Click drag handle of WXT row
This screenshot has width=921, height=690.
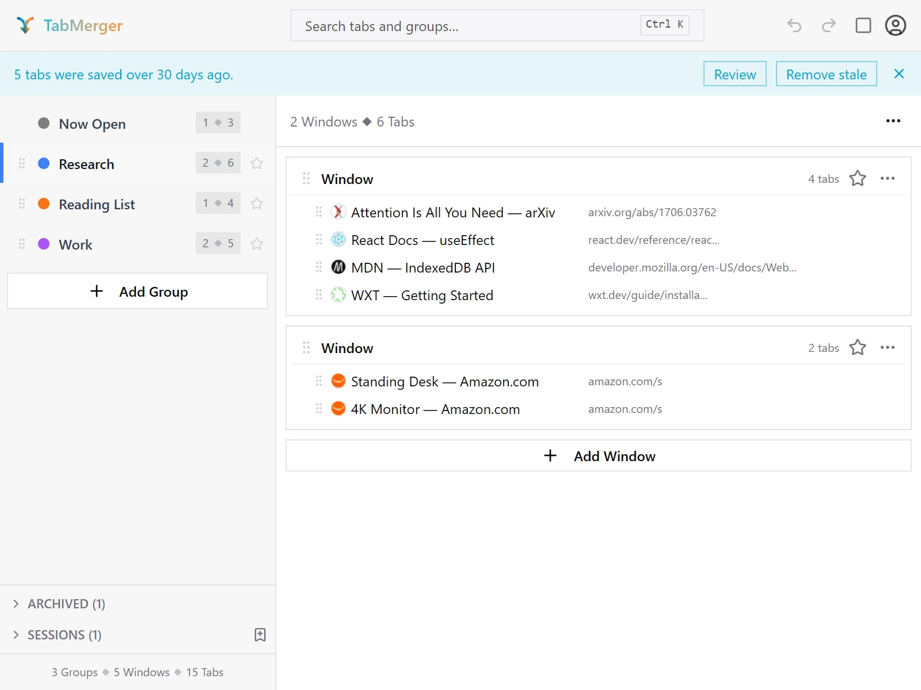319,294
